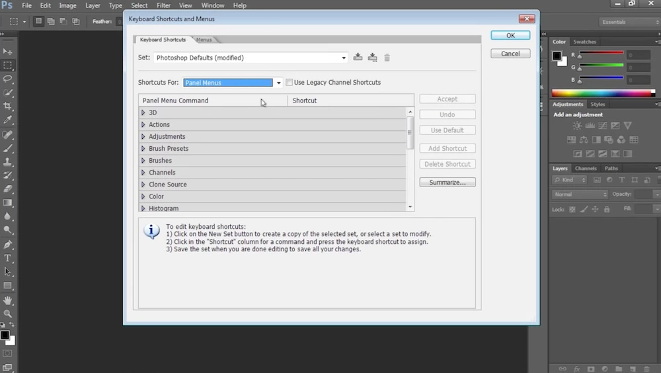Viewport: 661px width, 373px height.
Task: Select the Eraser tool
Action: pyautogui.click(x=7, y=189)
